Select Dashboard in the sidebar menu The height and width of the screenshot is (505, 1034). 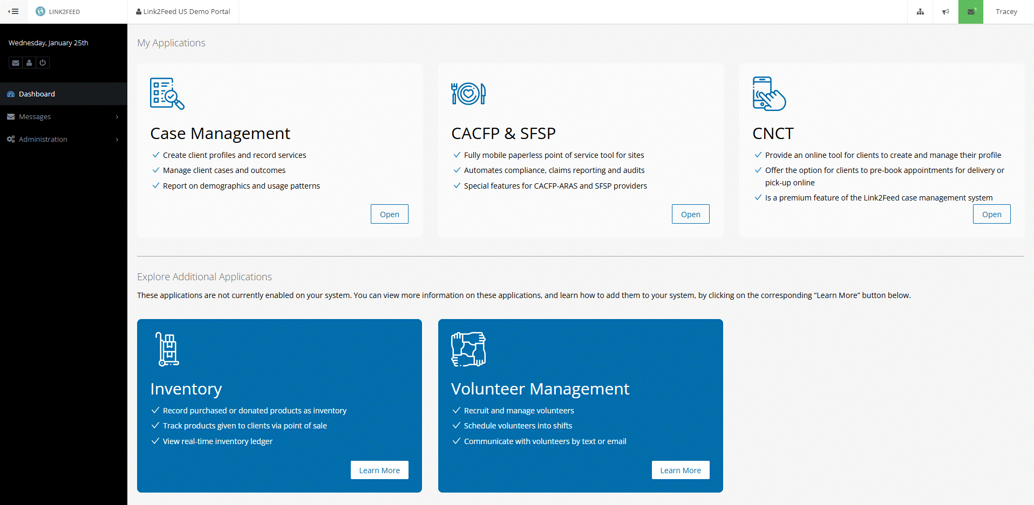37,94
